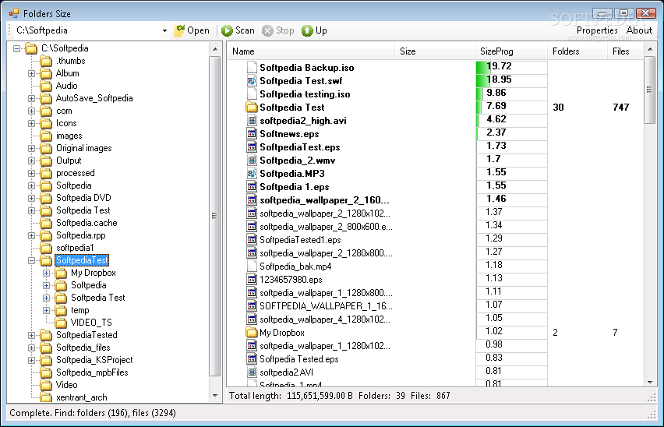Click the Softpedia Backup.iso file icon
The height and width of the screenshot is (427, 664).
[x=252, y=68]
